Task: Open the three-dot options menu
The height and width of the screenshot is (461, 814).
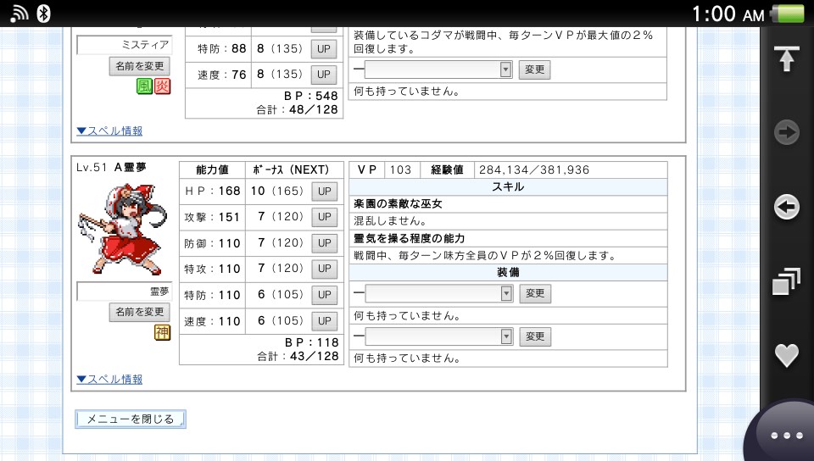Action: tap(786, 436)
